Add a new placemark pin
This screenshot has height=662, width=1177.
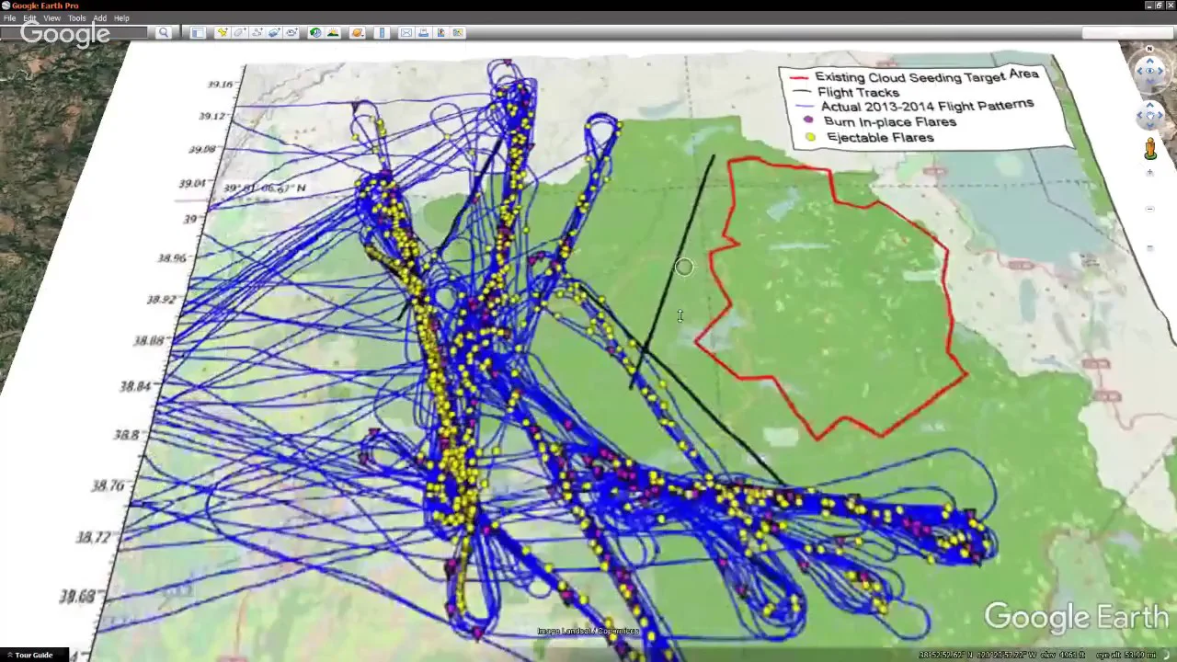[222, 33]
